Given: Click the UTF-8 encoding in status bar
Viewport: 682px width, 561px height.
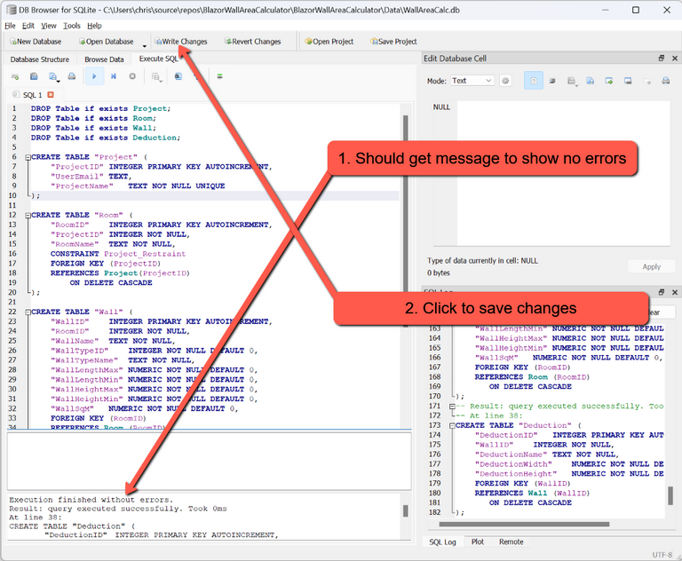Looking at the screenshot, I should coord(662,555).
